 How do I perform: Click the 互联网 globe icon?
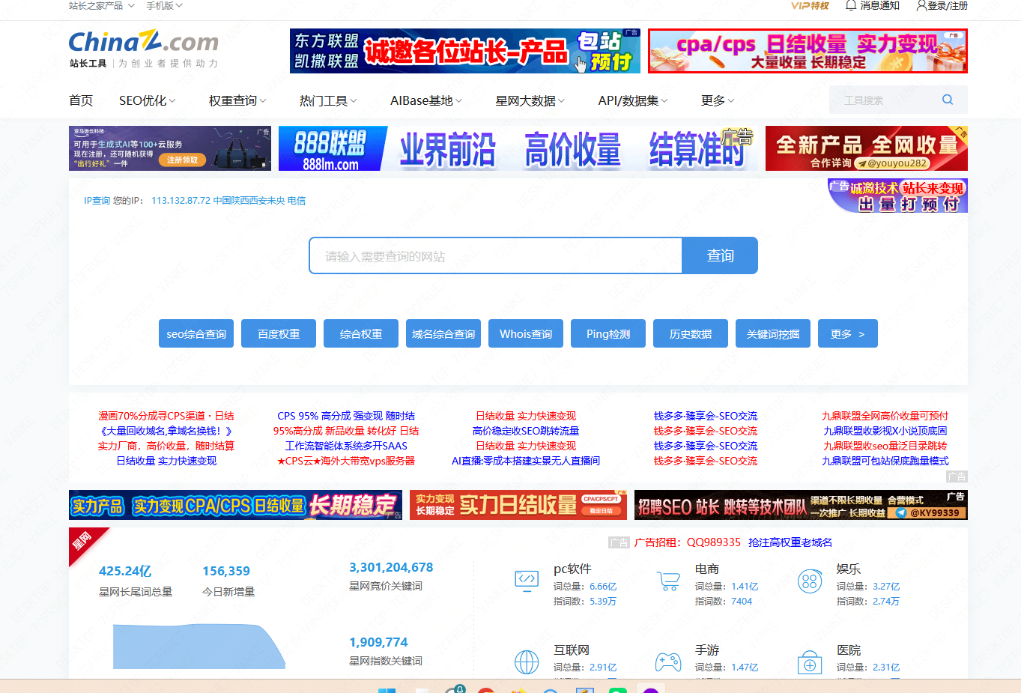[527, 662]
